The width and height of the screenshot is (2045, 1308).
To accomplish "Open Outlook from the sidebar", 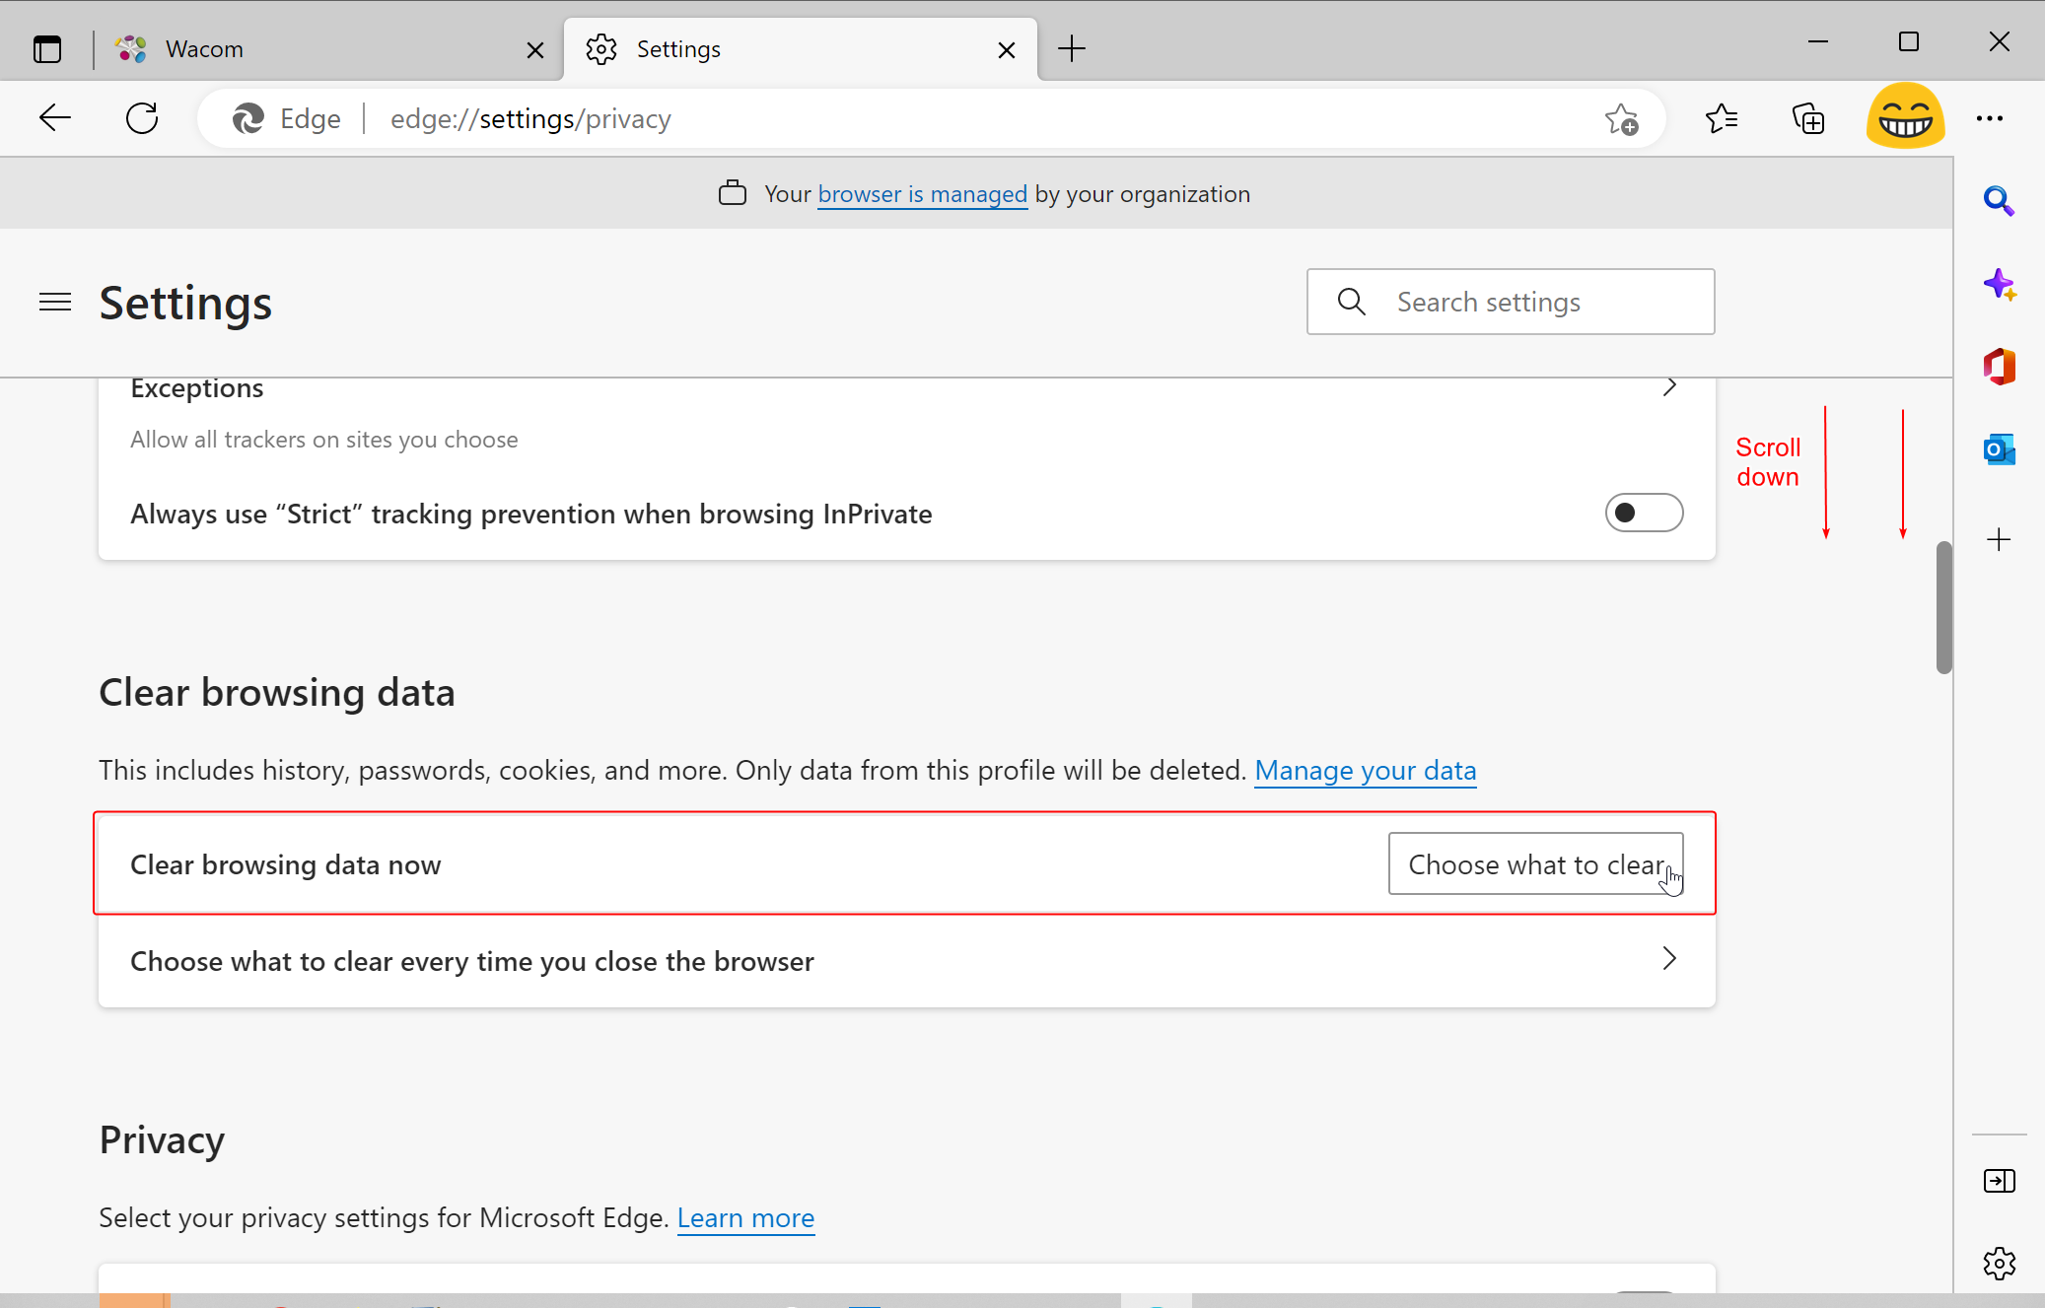I will point(1999,449).
